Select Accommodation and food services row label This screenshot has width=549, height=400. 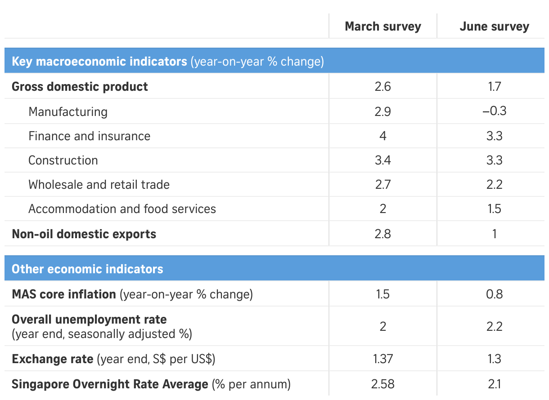pyautogui.click(x=122, y=209)
